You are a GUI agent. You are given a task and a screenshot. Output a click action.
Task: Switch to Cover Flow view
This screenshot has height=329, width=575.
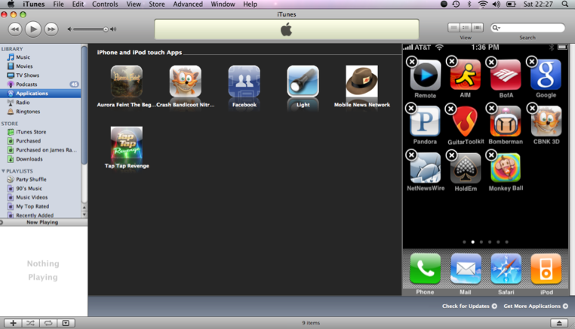[x=478, y=27]
